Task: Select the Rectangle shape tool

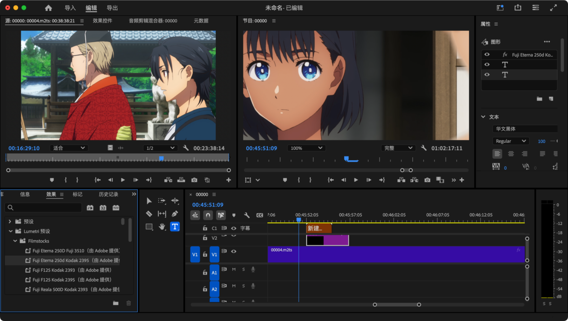Action: pos(149,226)
